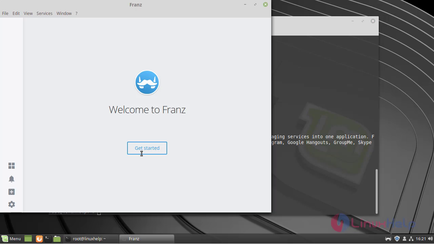Open the Edit menu
Viewport: 434px width, 244px height.
(16, 13)
